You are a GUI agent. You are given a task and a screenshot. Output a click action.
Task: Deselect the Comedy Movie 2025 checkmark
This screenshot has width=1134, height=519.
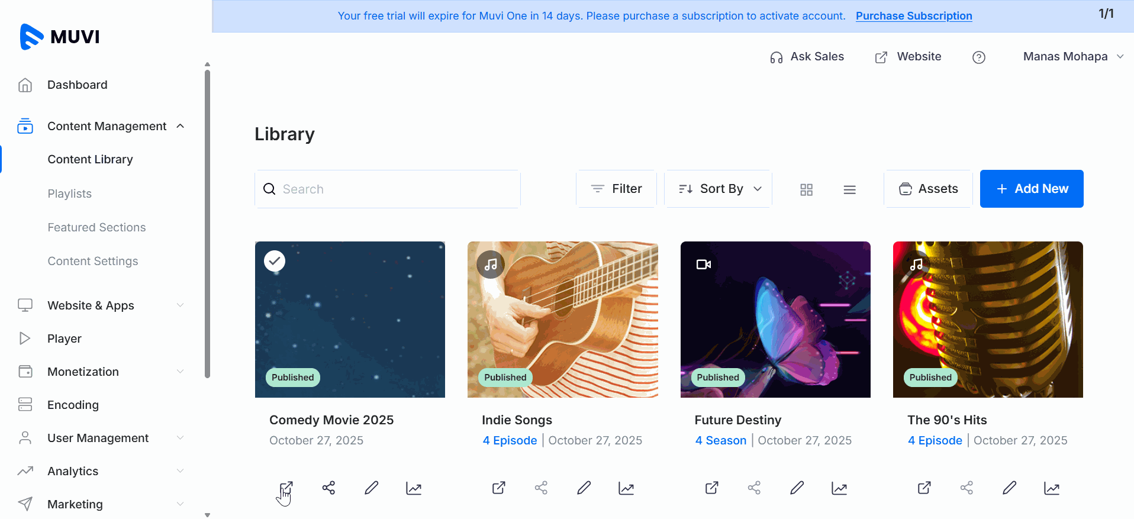(x=275, y=261)
